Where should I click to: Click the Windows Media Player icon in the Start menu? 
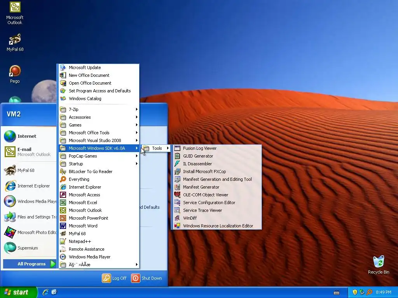[10, 201]
